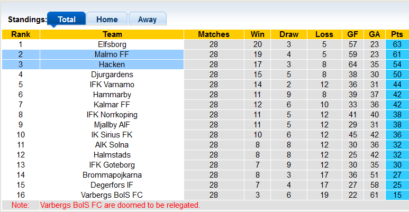Image resolution: width=409 pixels, height=212 pixels.
Task: Click on Djurgardens team row
Action: (x=112, y=75)
